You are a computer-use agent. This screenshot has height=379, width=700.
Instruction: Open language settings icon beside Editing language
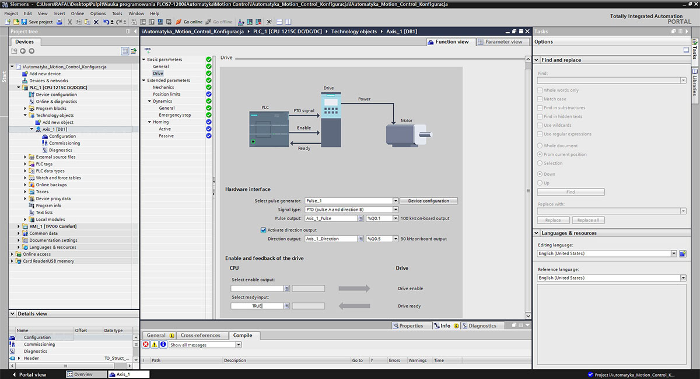pyautogui.click(x=682, y=253)
